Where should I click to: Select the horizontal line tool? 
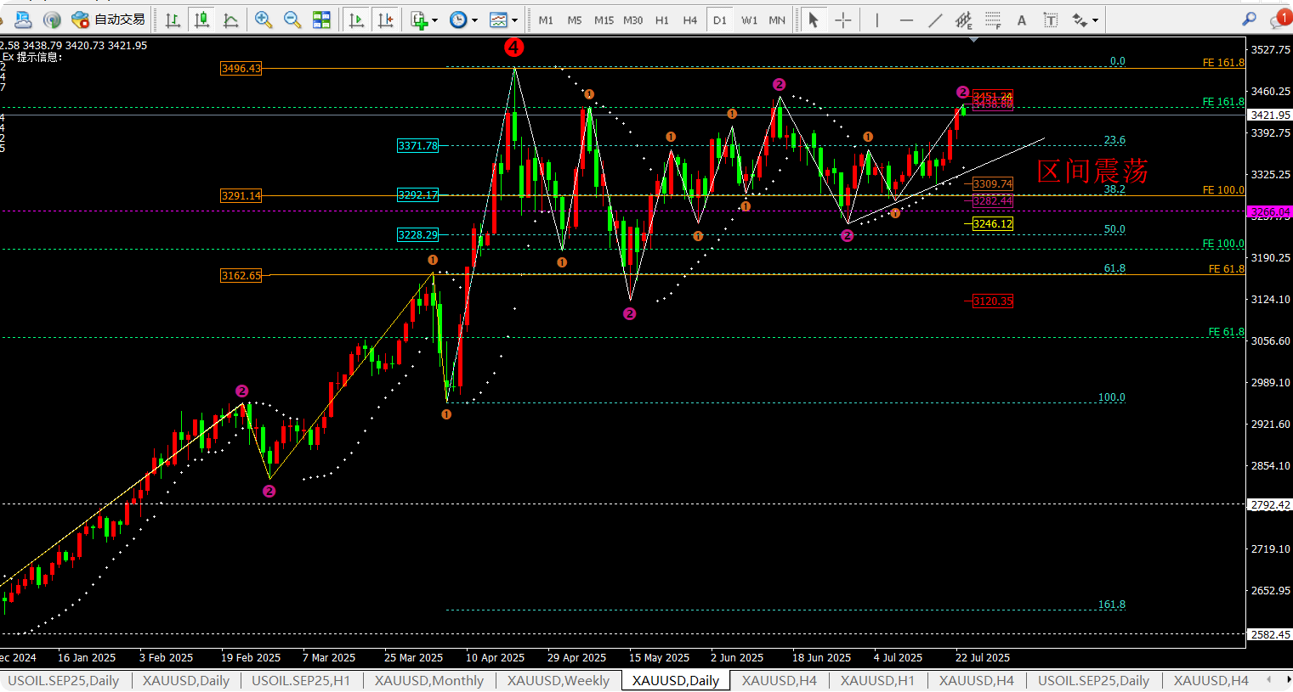(x=906, y=20)
